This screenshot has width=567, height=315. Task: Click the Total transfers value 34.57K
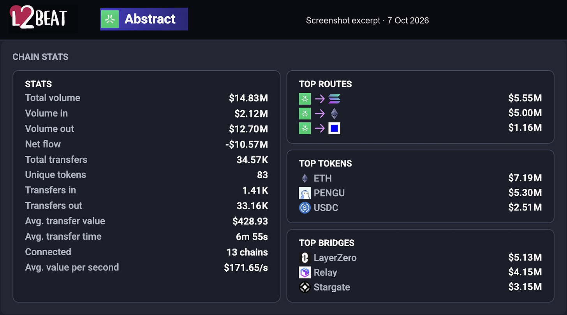(x=252, y=160)
